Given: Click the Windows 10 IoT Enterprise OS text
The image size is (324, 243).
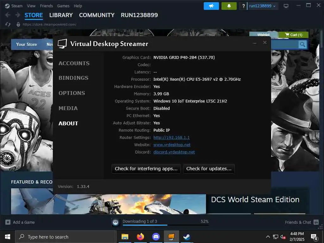Looking at the screenshot, I should [190, 101].
